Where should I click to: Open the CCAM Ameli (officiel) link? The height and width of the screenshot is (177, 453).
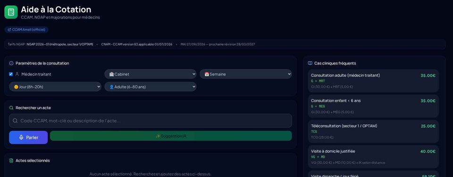26,30
